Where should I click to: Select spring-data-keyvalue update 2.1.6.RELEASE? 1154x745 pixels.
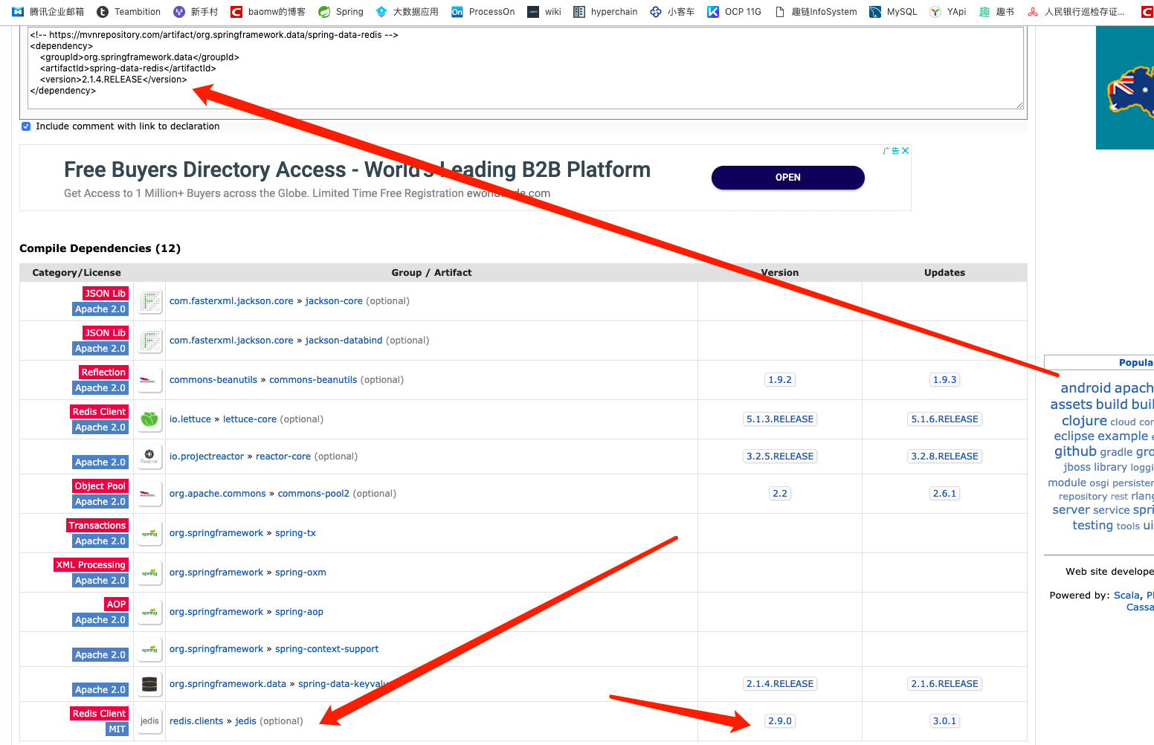tap(945, 684)
